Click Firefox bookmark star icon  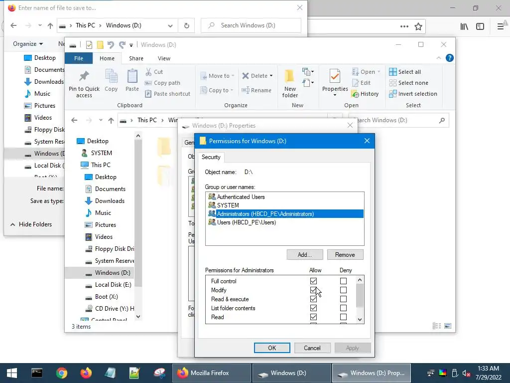click(x=418, y=26)
